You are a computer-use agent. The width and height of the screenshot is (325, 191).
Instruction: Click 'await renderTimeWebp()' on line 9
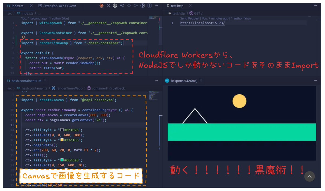(76, 63)
